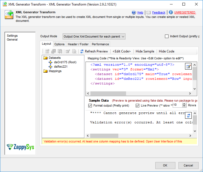The width and height of the screenshot is (203, 172).
Task: Click the add element toolbar icon
Action: tap(47, 51)
